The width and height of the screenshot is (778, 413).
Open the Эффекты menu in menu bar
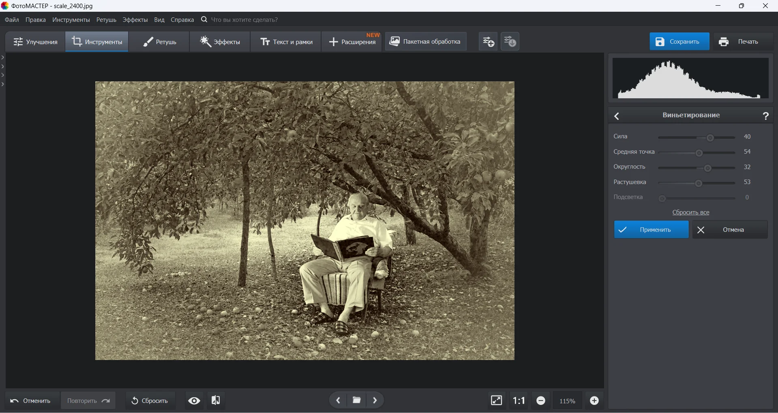pyautogui.click(x=135, y=20)
